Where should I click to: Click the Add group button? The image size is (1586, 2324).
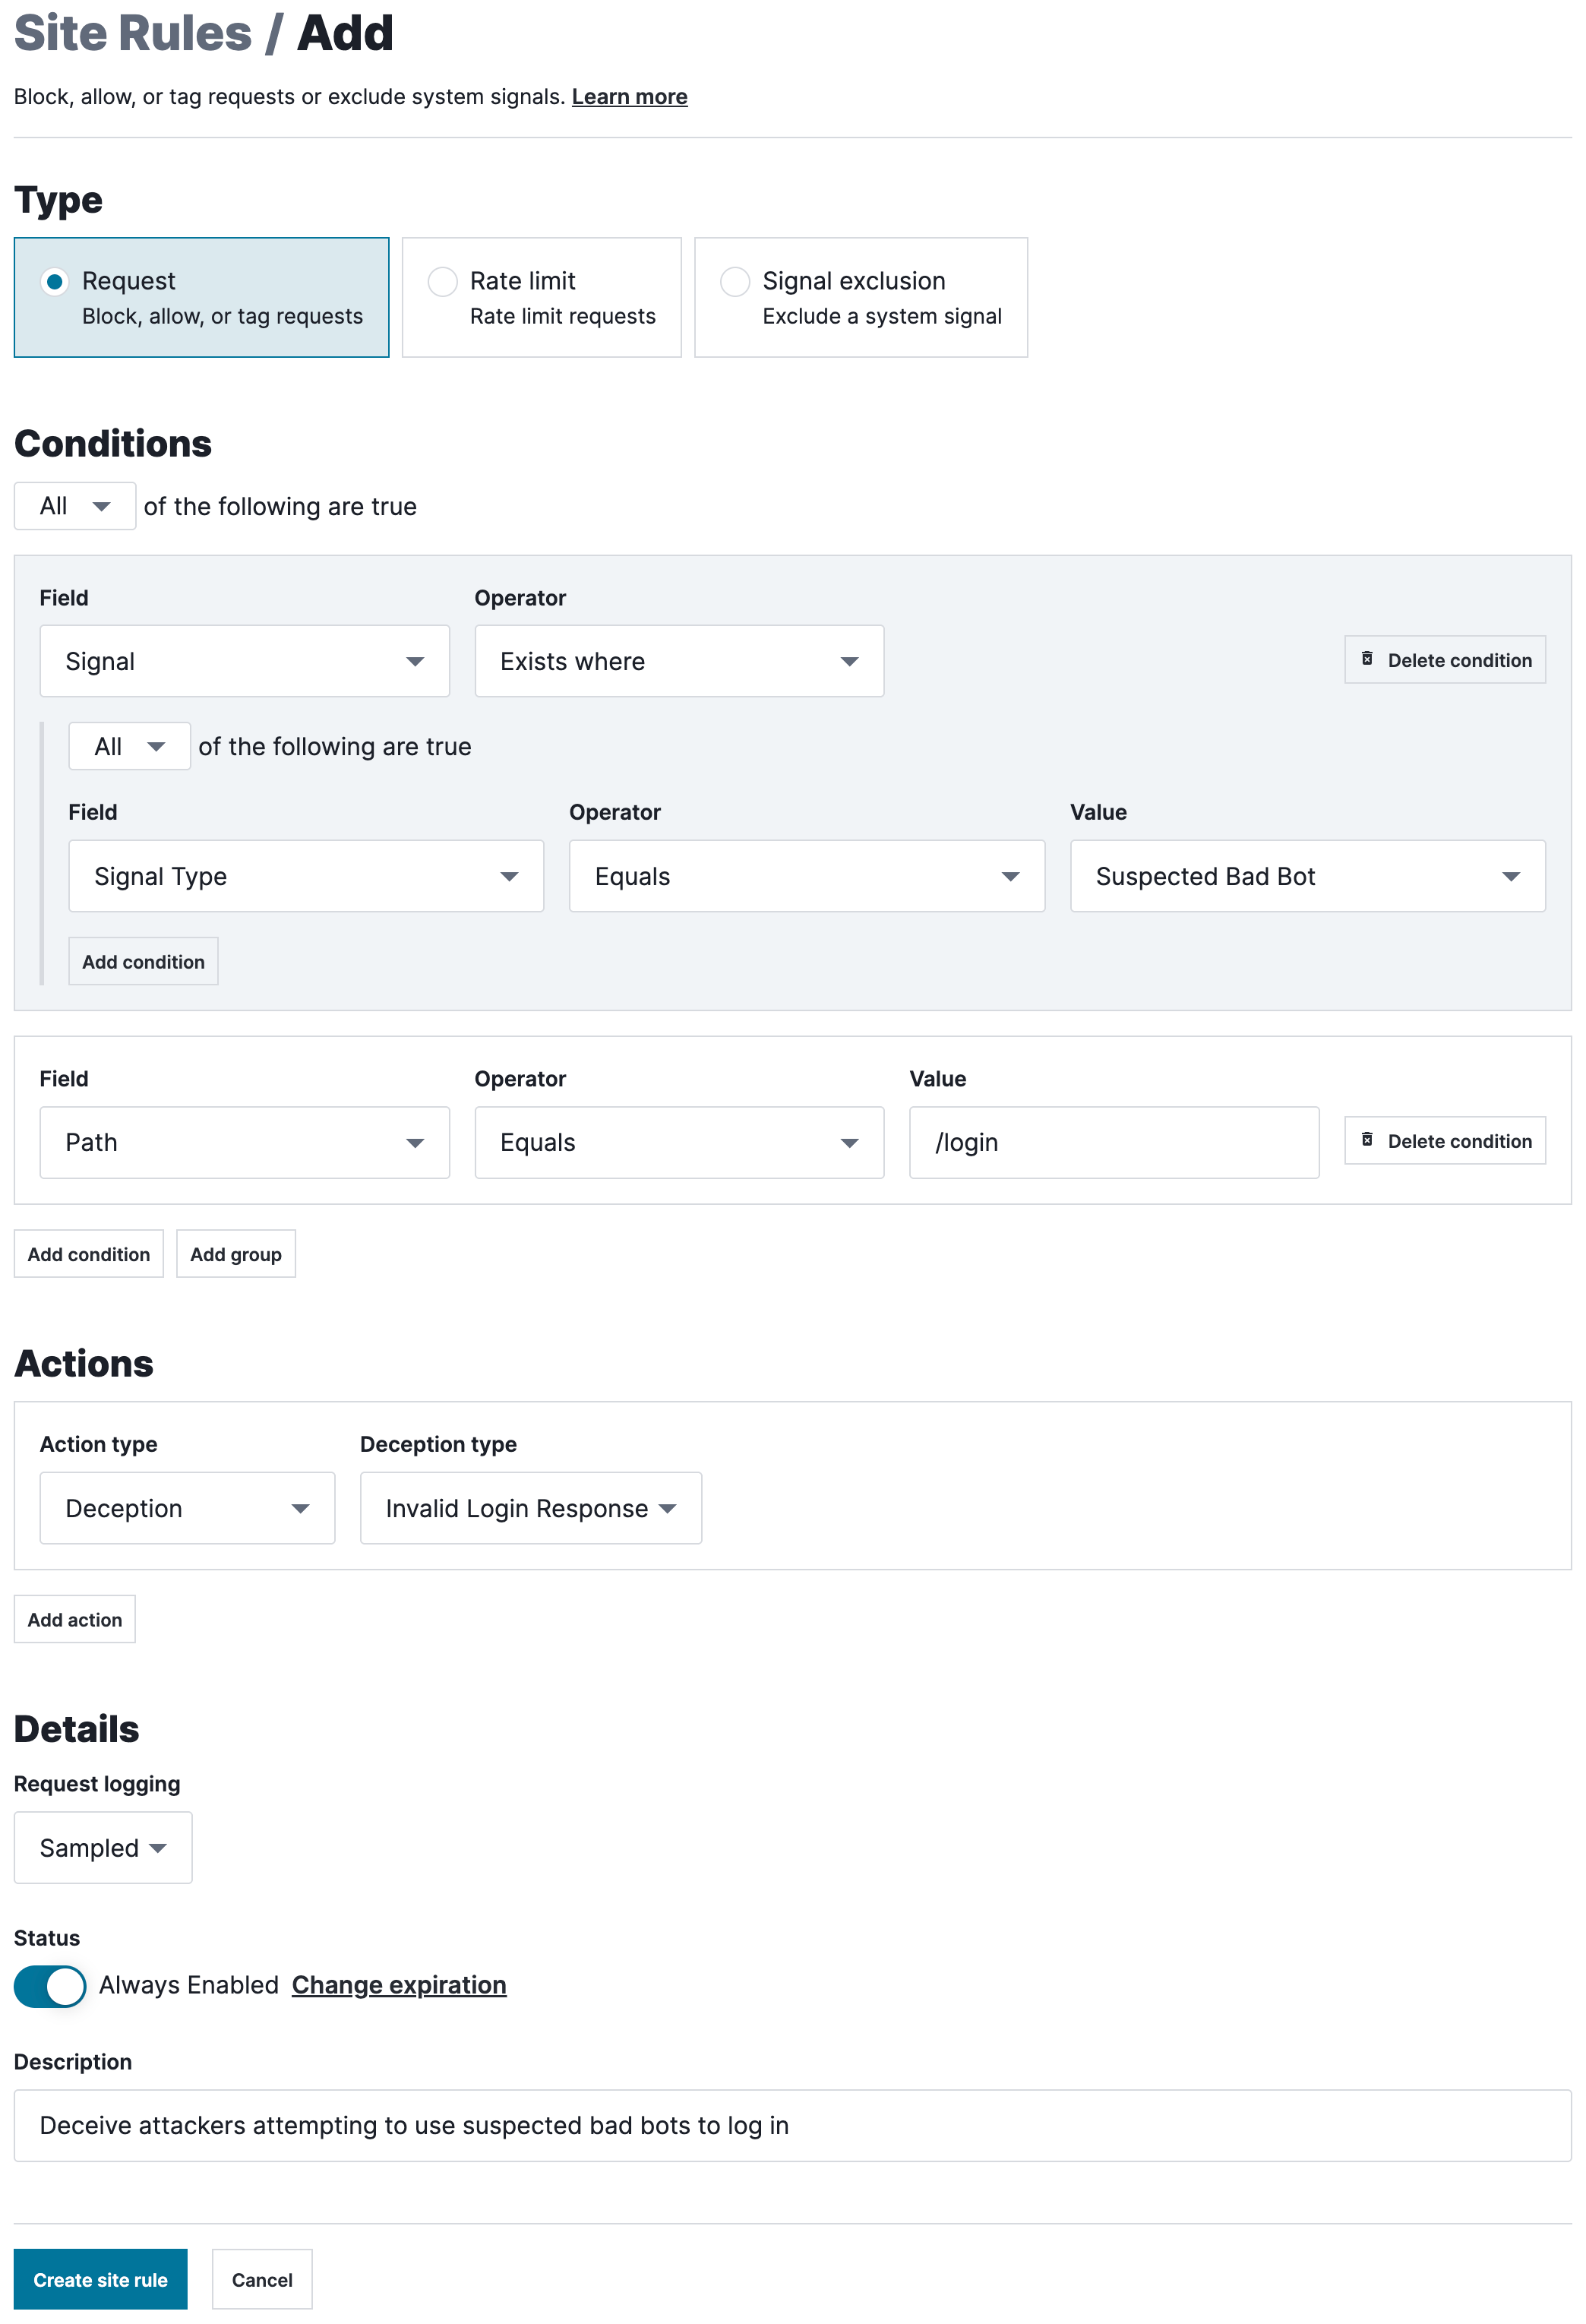click(235, 1254)
